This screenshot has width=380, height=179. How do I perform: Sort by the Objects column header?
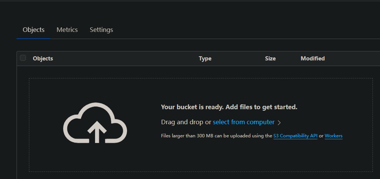[x=43, y=59]
